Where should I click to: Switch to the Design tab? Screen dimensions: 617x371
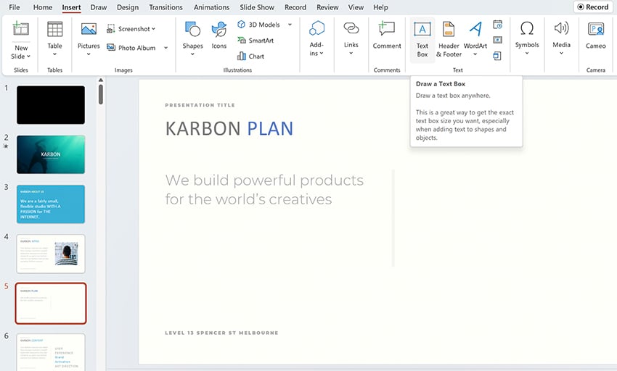(127, 7)
